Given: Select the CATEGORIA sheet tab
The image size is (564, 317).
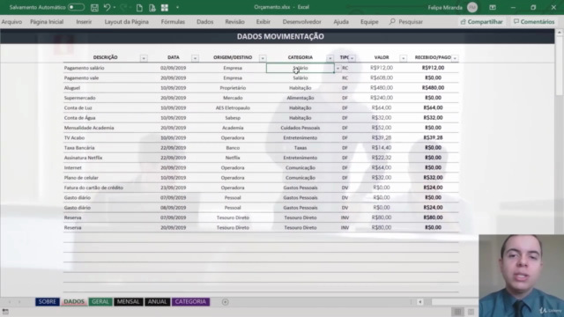Looking at the screenshot, I should tap(190, 301).
